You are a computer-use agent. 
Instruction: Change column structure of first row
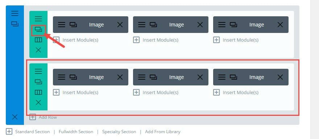(x=38, y=40)
